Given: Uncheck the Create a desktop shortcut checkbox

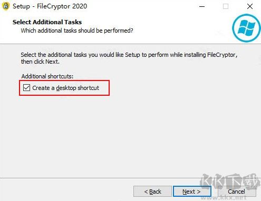Looking at the screenshot, I should tap(26, 88).
